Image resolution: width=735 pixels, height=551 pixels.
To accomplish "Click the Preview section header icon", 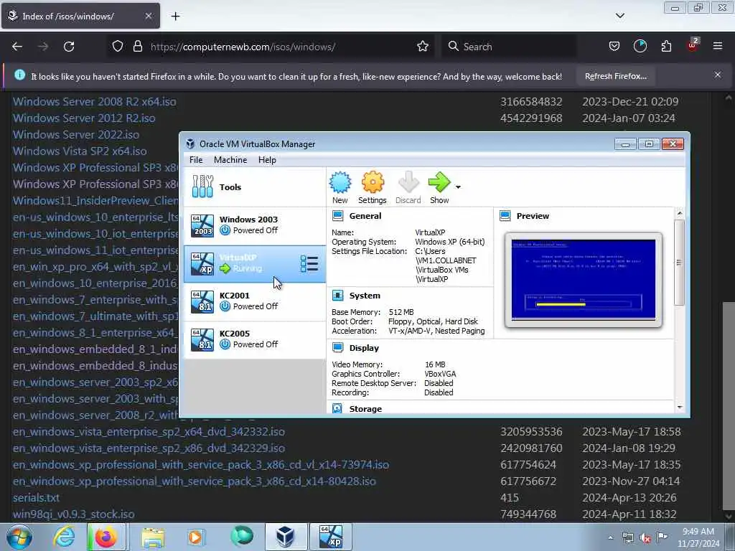I will point(505,216).
